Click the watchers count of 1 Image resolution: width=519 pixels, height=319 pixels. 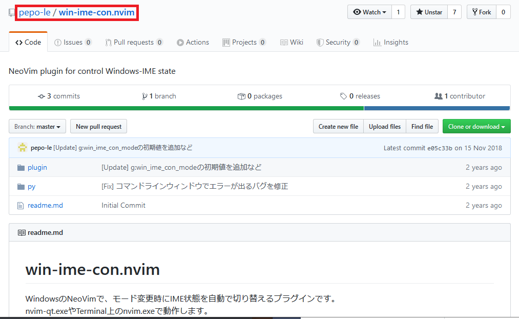pyautogui.click(x=398, y=12)
